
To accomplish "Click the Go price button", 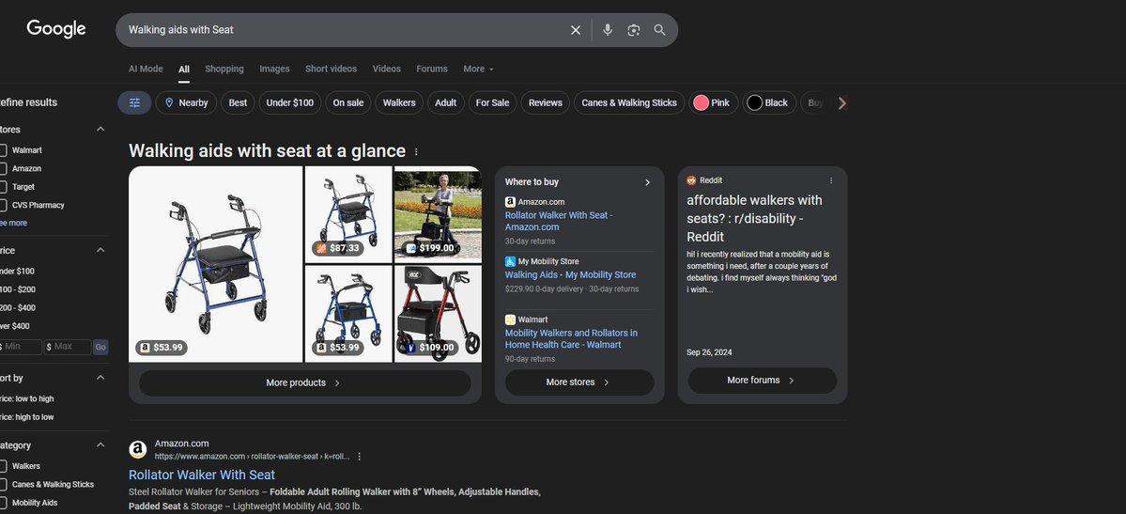I will [100, 348].
